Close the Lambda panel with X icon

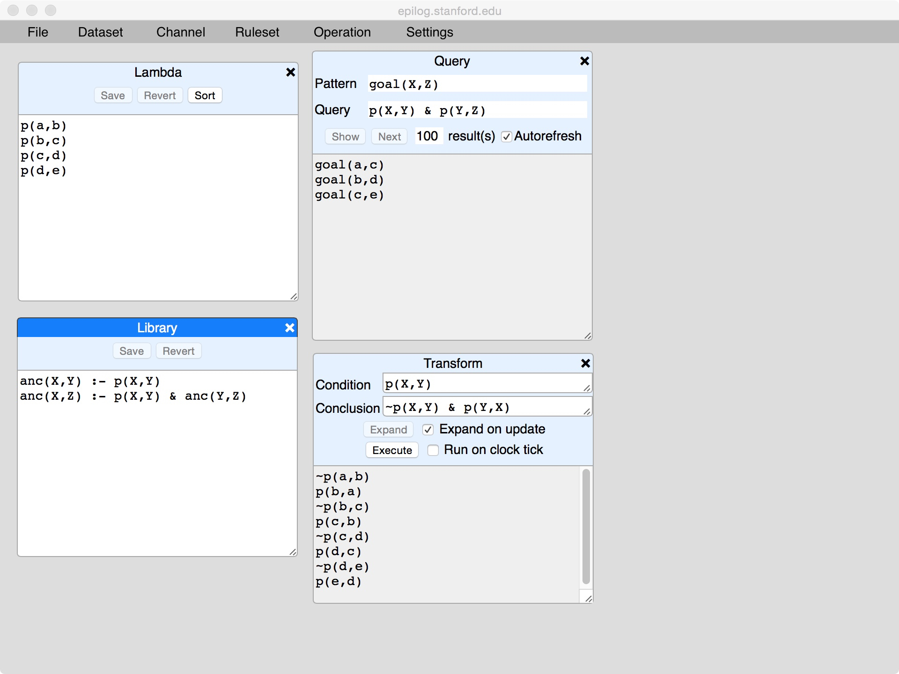pyautogui.click(x=290, y=72)
